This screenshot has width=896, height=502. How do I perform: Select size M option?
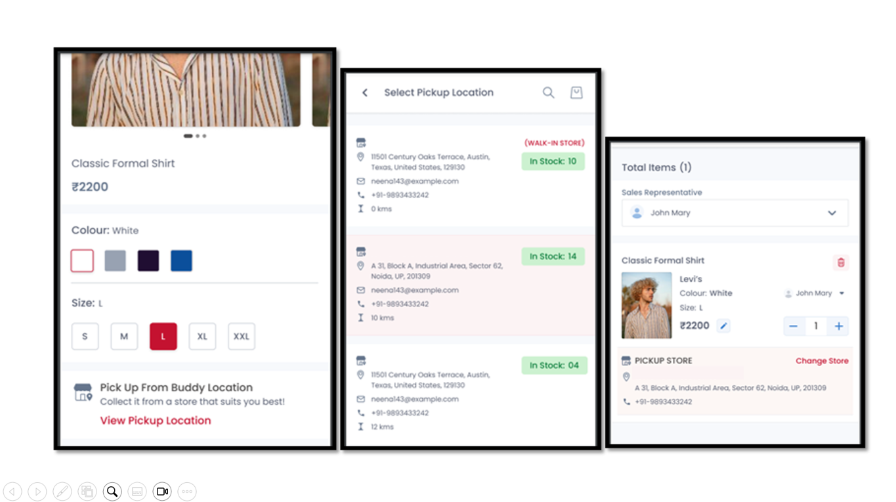(124, 336)
